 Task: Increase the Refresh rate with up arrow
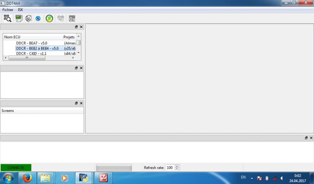point(177,166)
